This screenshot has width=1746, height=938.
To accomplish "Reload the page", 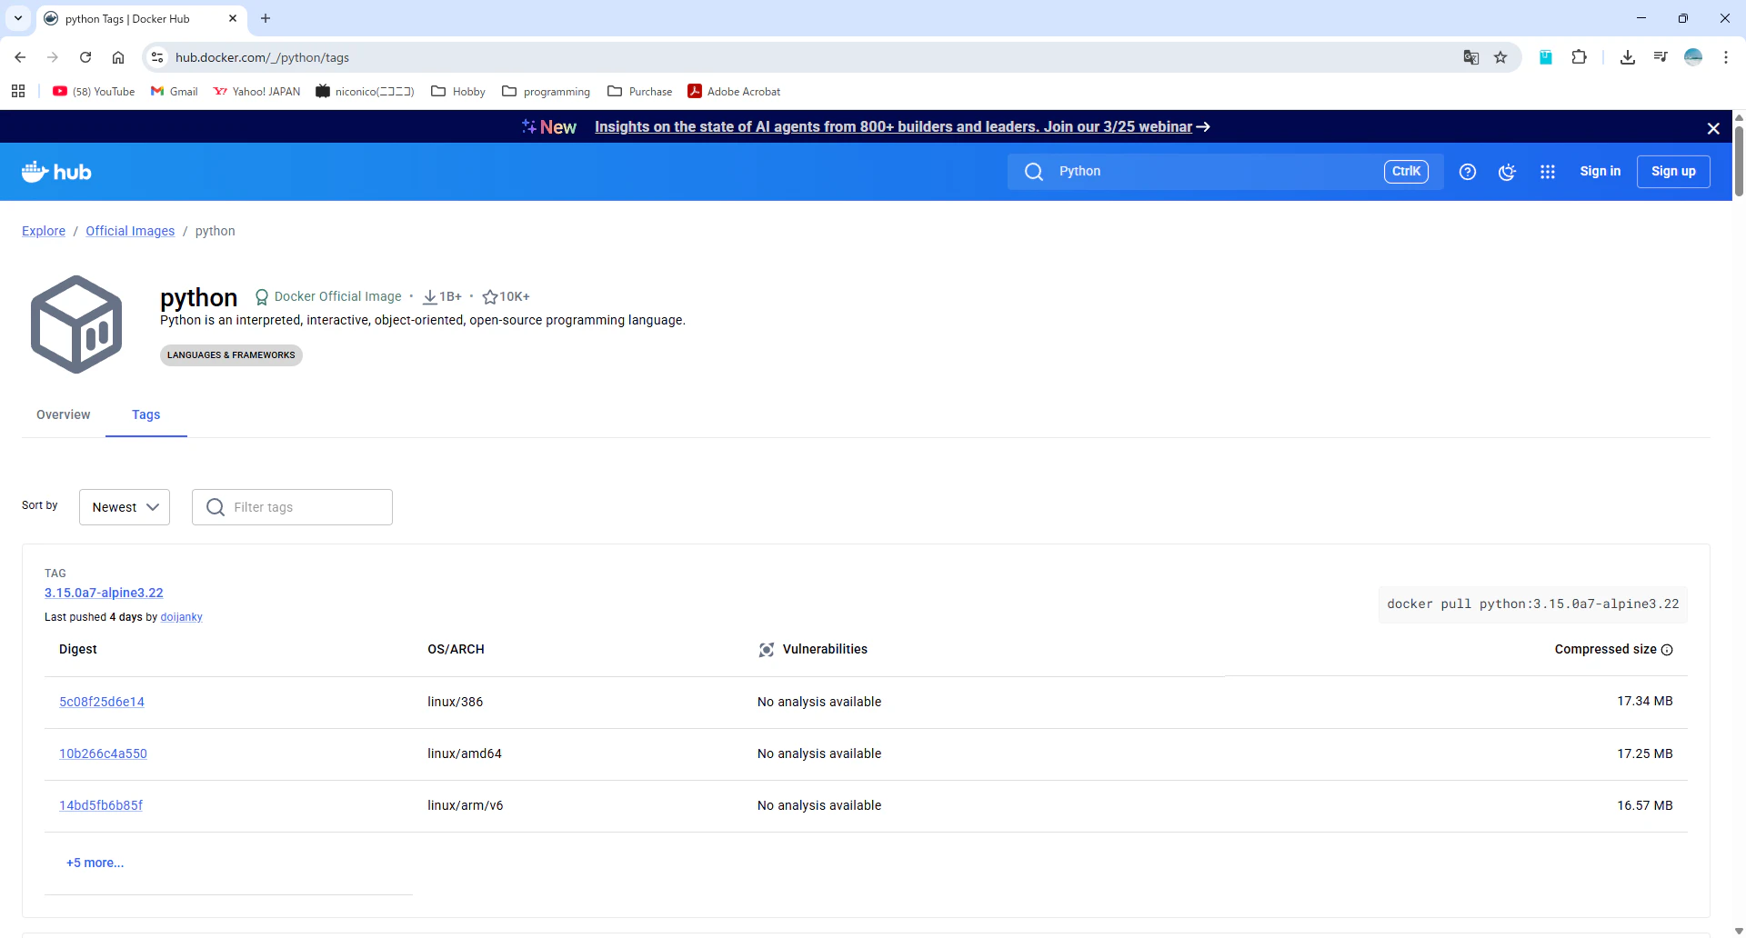I will tap(85, 57).
